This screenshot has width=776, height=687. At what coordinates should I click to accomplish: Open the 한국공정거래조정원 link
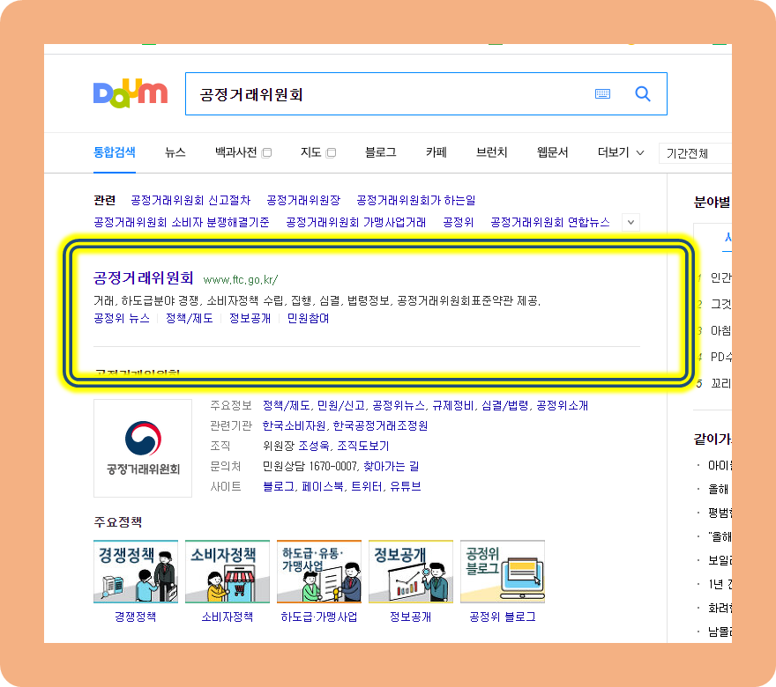tap(381, 426)
